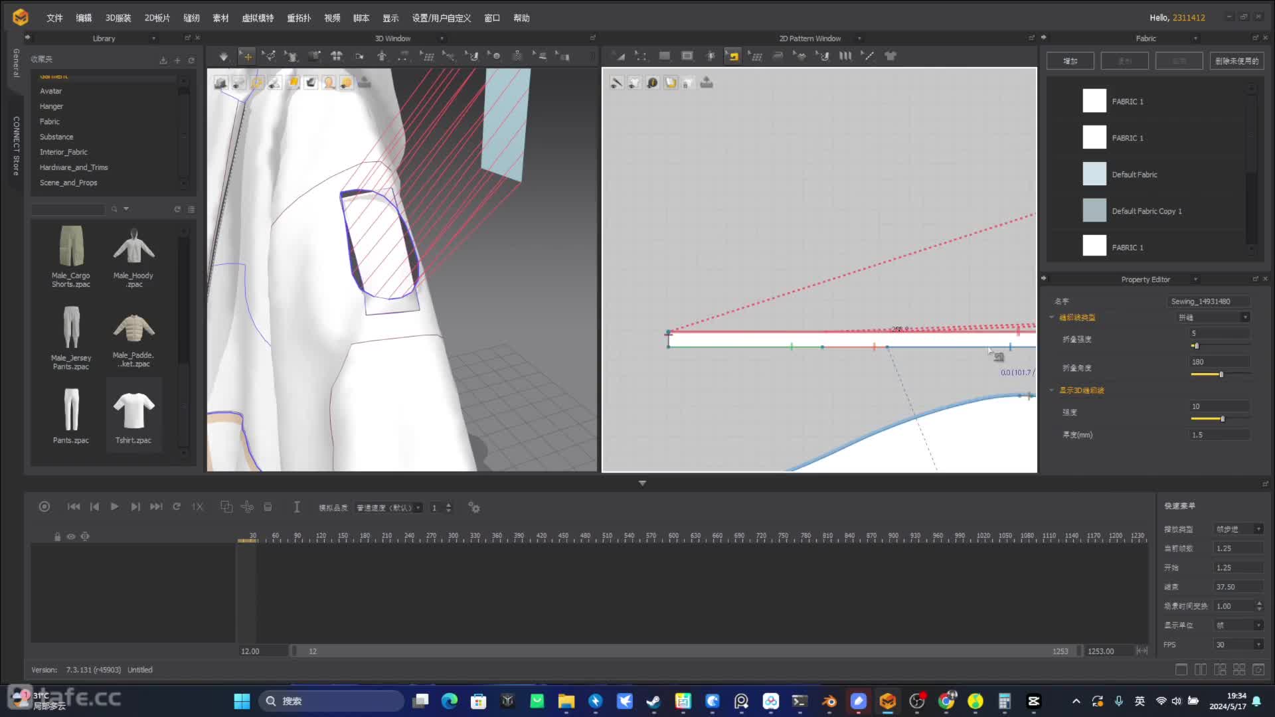Toggle show pattern icon in 2D window overlay

pyautogui.click(x=634, y=82)
